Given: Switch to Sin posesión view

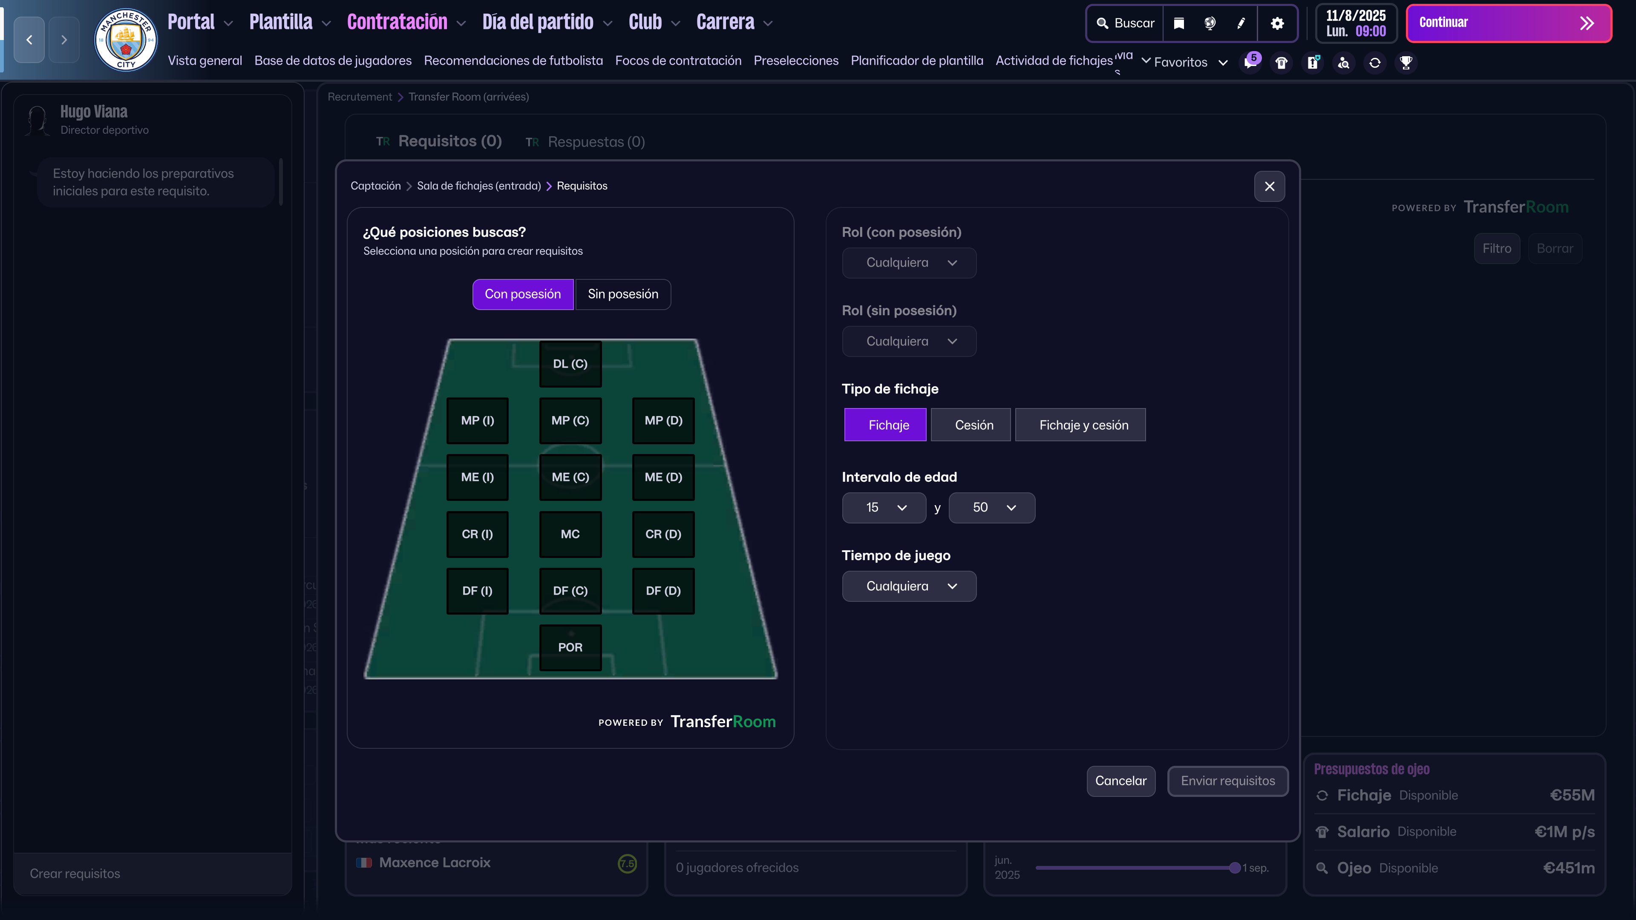Looking at the screenshot, I should (623, 294).
